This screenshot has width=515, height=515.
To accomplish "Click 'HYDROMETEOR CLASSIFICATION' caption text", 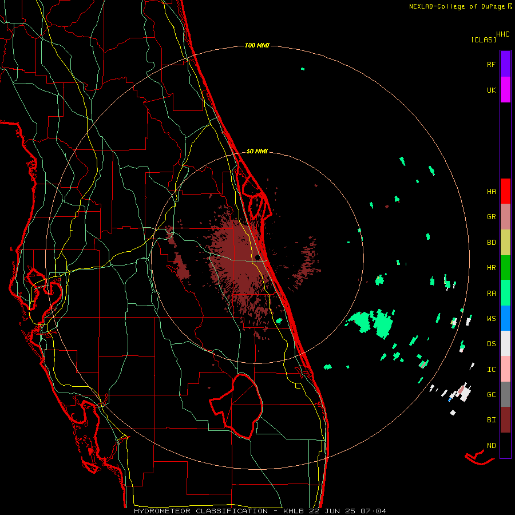I will pyautogui.click(x=201, y=511).
